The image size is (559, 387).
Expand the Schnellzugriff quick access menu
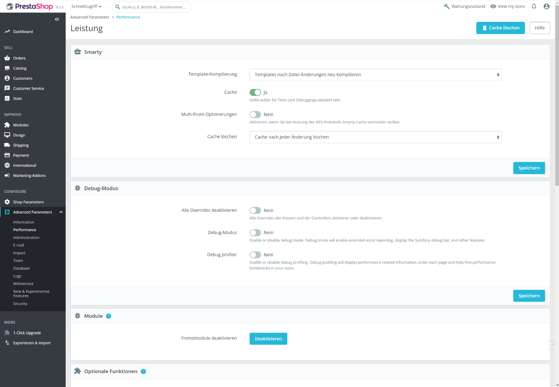86,6
